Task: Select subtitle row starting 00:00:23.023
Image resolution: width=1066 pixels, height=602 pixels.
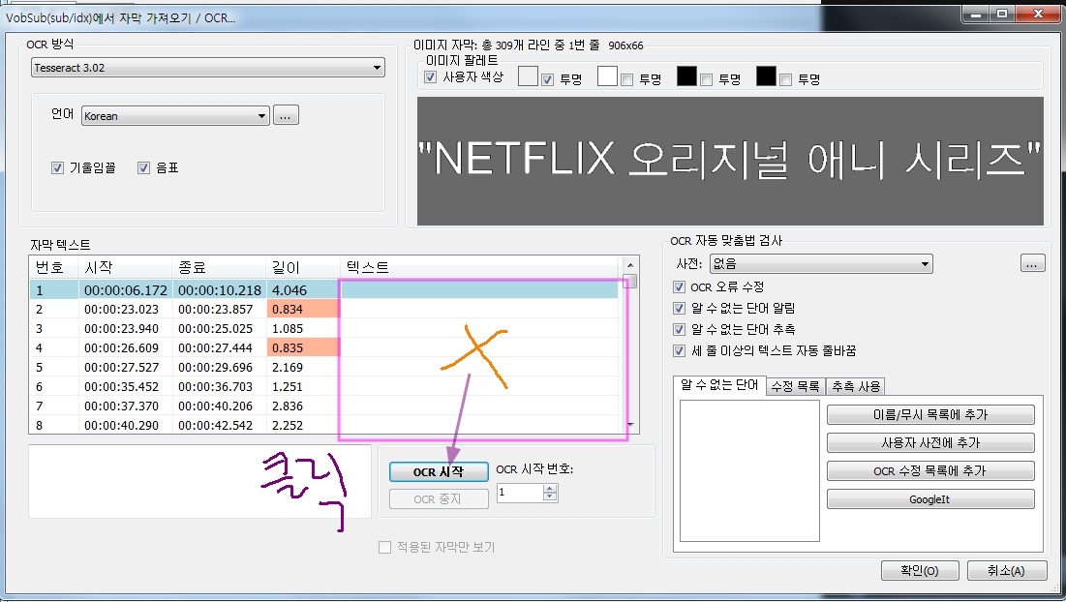Action: (x=324, y=309)
